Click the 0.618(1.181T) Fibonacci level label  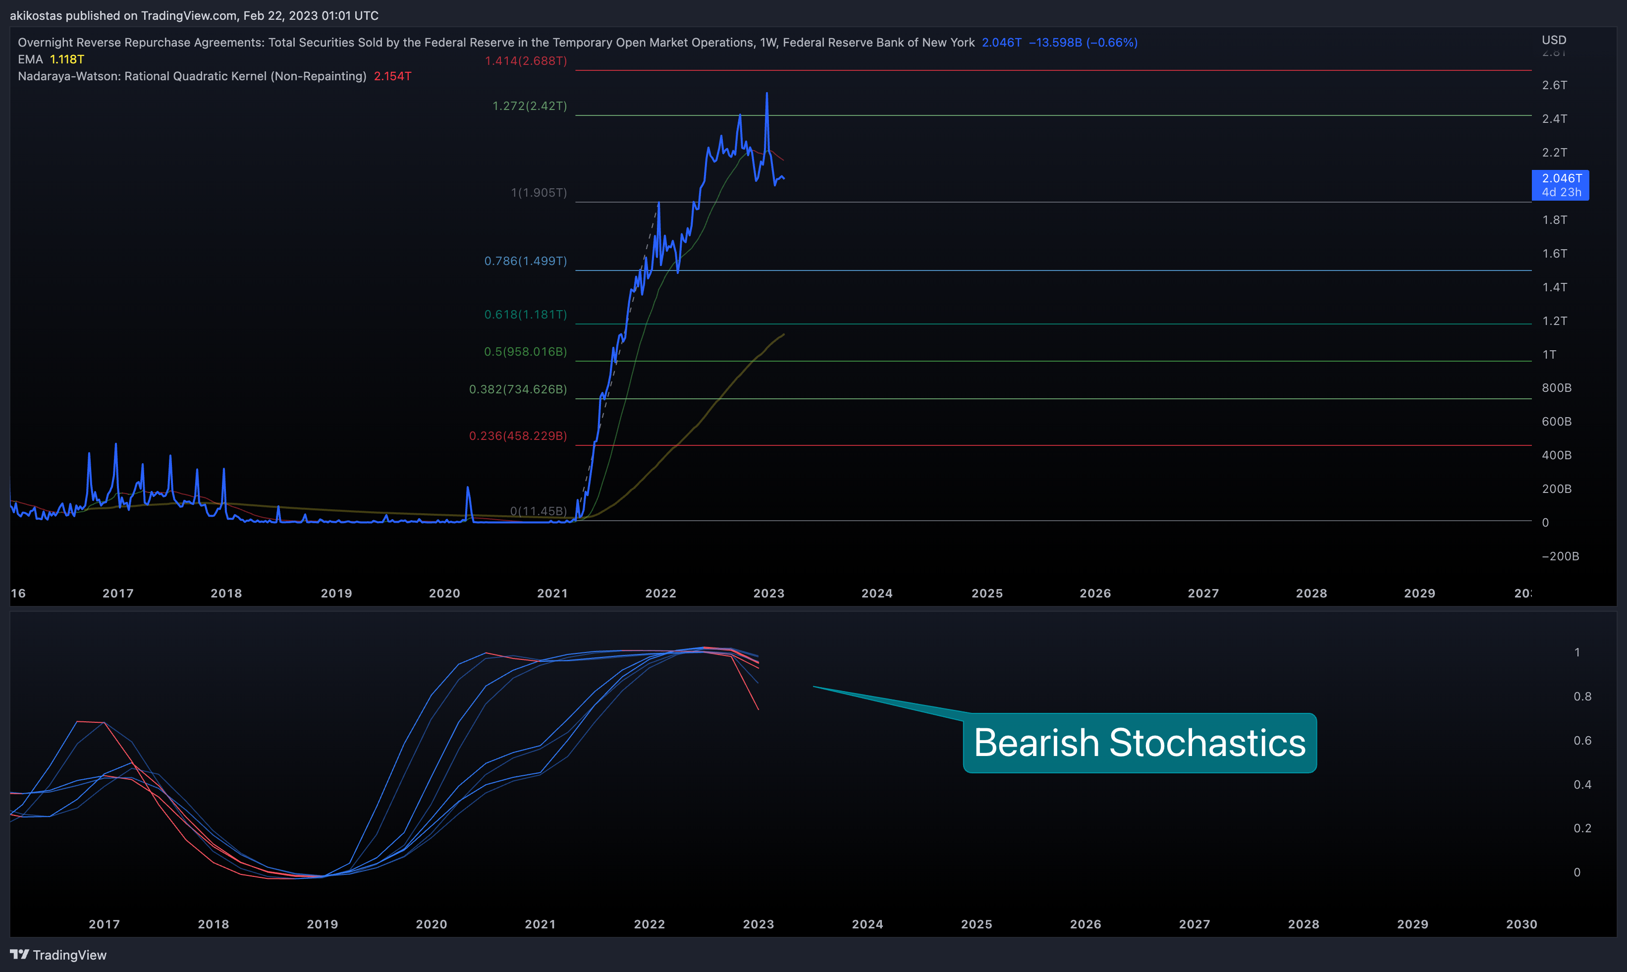pyautogui.click(x=526, y=315)
